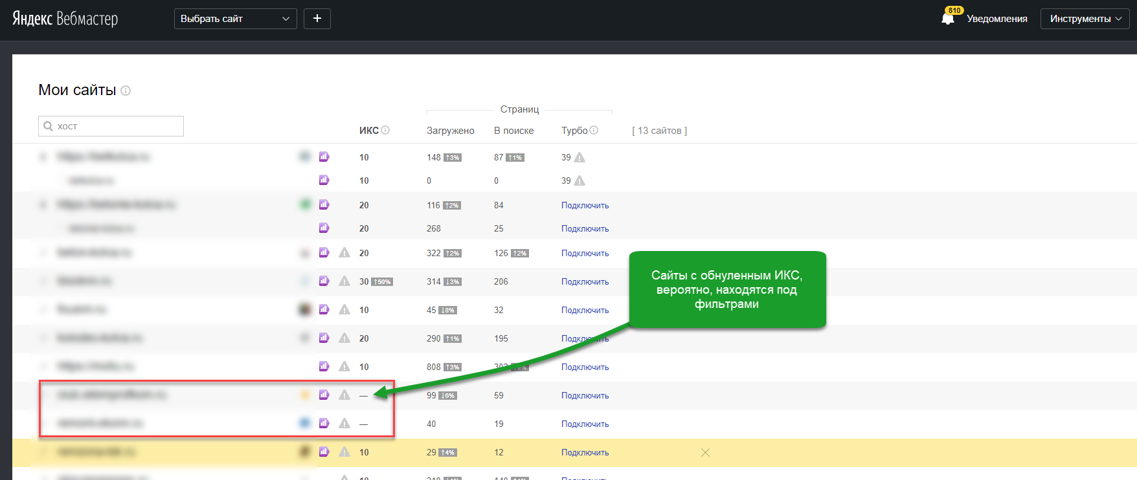Click Турбо warning icon in 148 loaded row
Image resolution: width=1137 pixels, height=480 pixels.
click(580, 157)
